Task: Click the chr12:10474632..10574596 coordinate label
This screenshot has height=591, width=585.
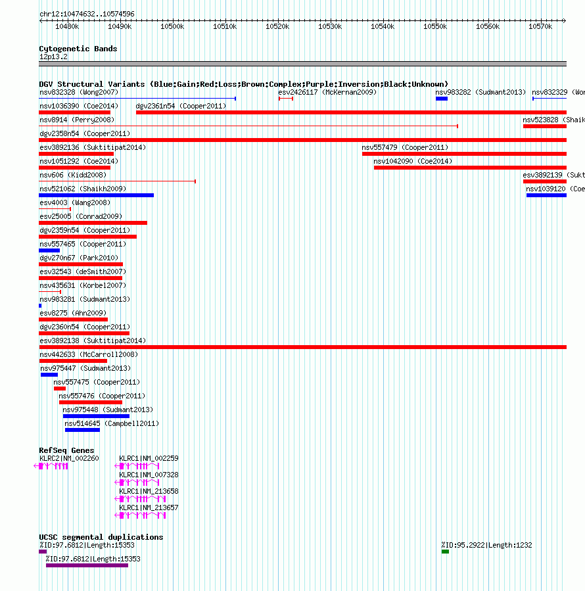Action: 87,14
